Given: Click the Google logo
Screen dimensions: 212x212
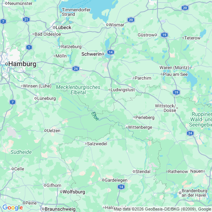Looking at the screenshot, I should click(x=13, y=207).
